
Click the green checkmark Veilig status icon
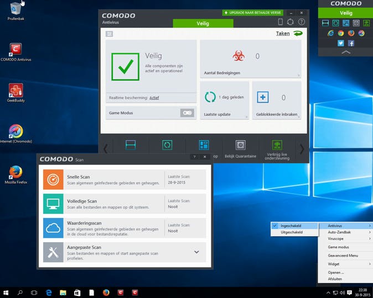(x=126, y=67)
